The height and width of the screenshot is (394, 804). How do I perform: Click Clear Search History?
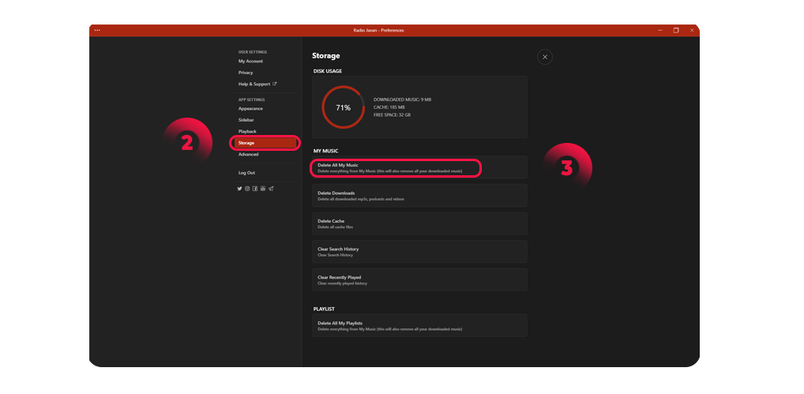[x=419, y=252]
